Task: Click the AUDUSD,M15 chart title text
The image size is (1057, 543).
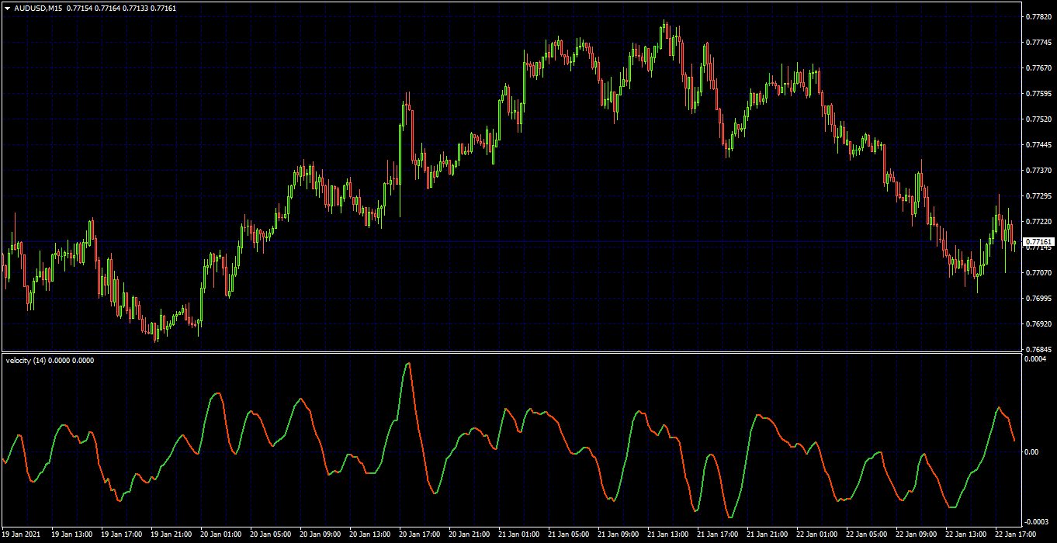Action: [38, 8]
